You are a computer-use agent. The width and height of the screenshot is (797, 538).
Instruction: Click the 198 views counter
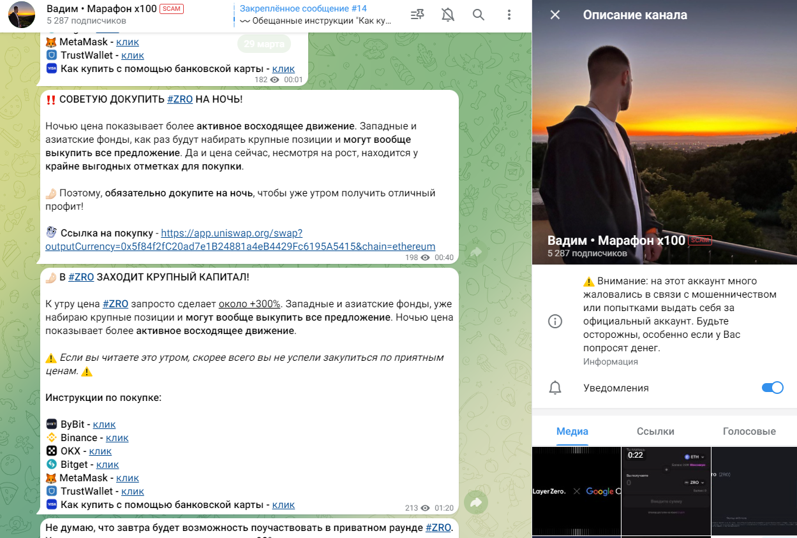tap(417, 258)
